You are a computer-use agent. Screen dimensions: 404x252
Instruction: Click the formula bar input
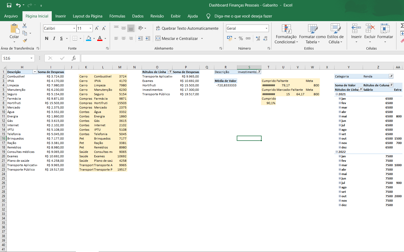[x=242, y=58]
